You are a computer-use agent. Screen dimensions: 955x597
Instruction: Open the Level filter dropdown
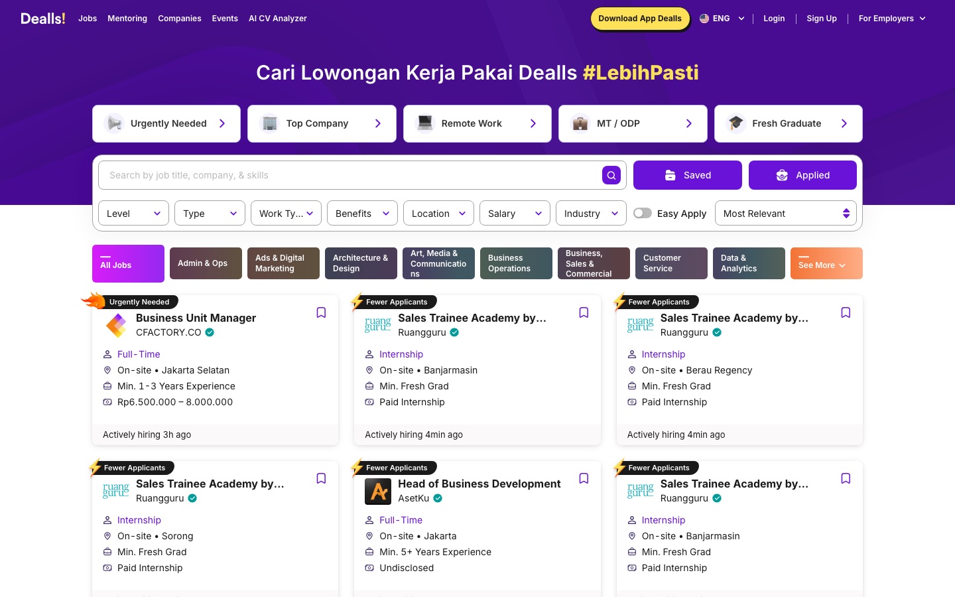134,213
